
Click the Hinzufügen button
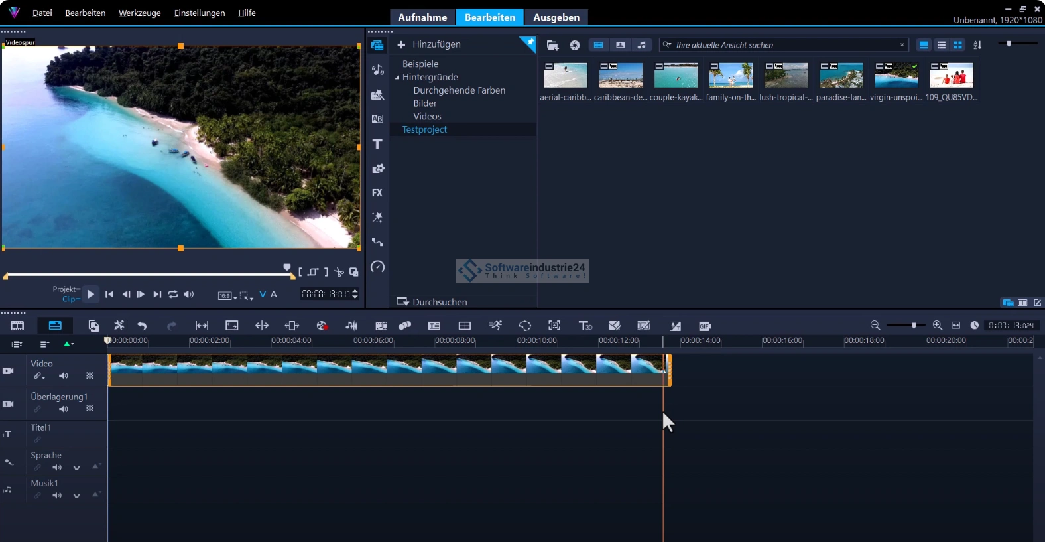(429, 44)
